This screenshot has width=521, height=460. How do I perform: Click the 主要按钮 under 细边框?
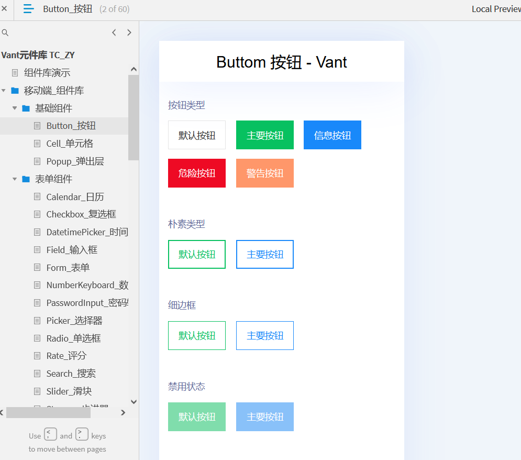(x=265, y=335)
